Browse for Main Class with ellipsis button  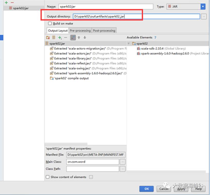(x=122, y=162)
